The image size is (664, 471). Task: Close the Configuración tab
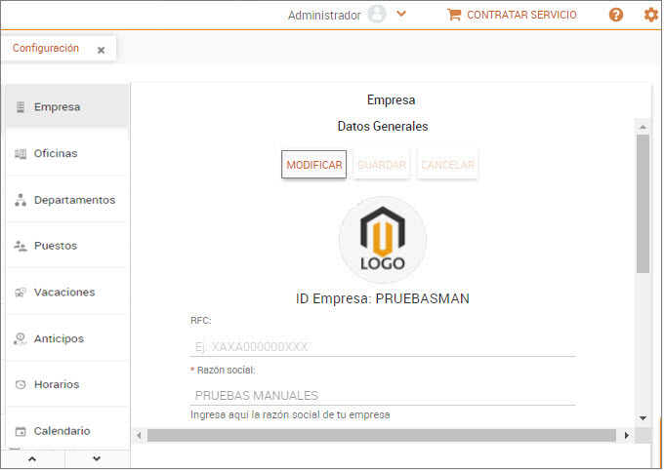point(101,50)
